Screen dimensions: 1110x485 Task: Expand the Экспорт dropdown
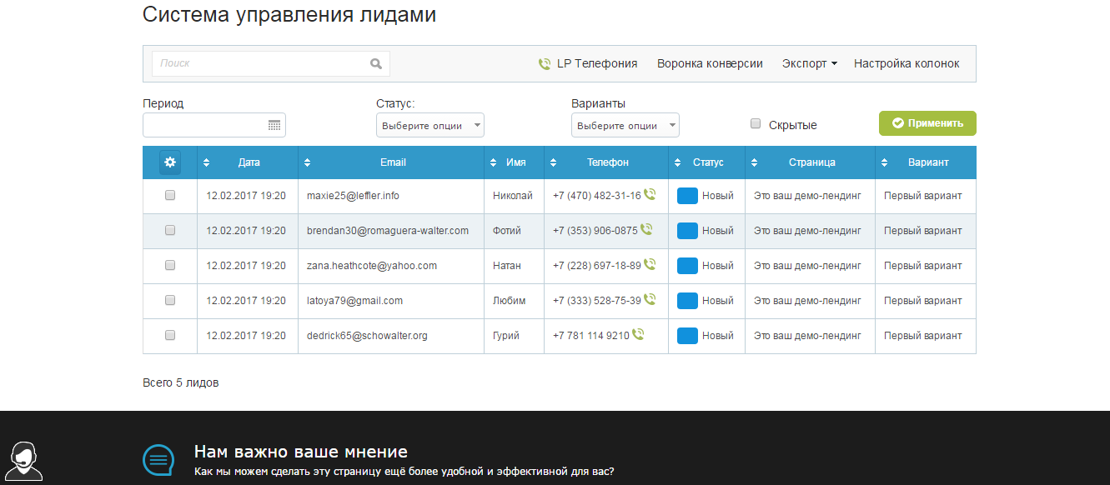(808, 62)
